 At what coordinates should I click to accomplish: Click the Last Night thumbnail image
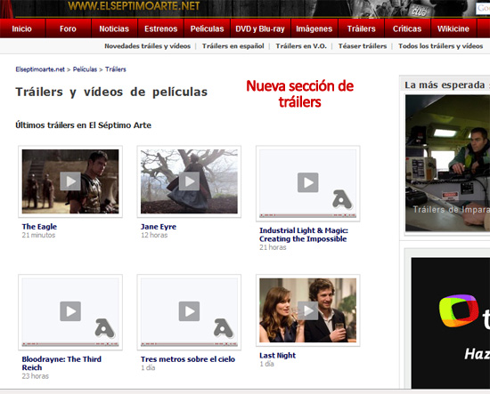click(308, 310)
